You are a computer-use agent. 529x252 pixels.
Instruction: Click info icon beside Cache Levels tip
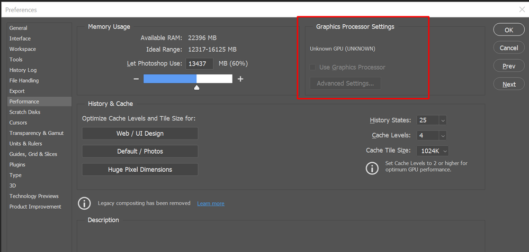[x=372, y=168]
